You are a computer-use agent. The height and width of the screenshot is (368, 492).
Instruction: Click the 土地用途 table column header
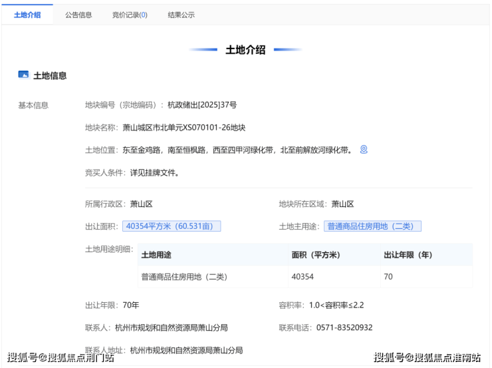coord(156,255)
